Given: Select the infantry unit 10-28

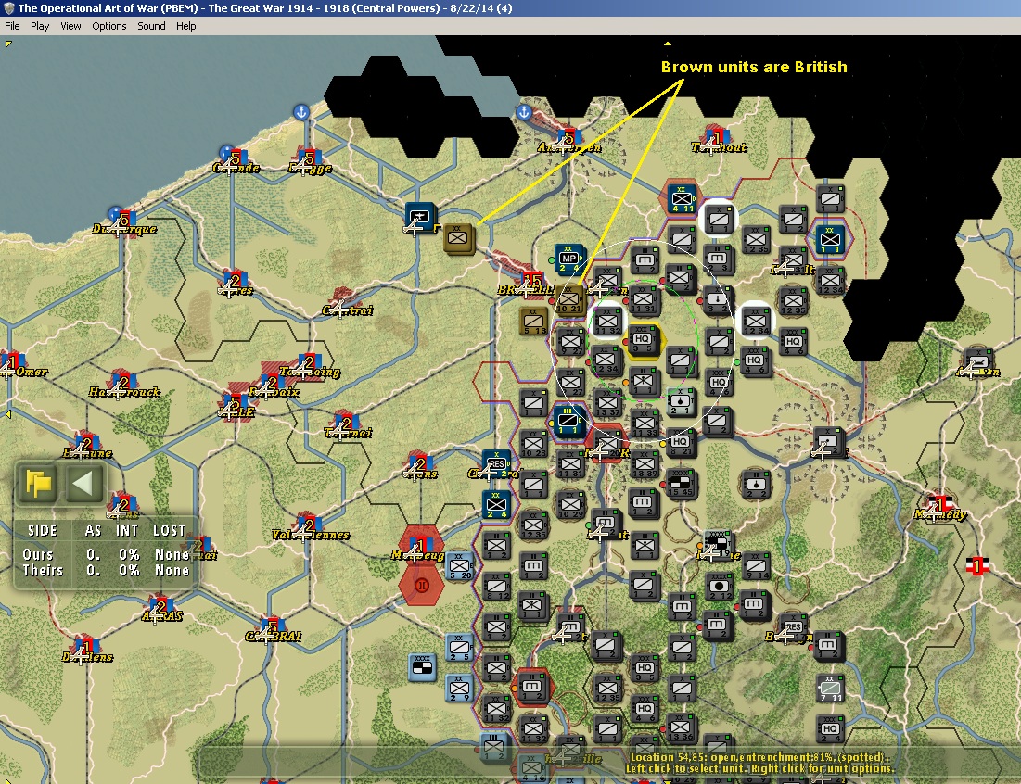Looking at the screenshot, I should point(534,443).
